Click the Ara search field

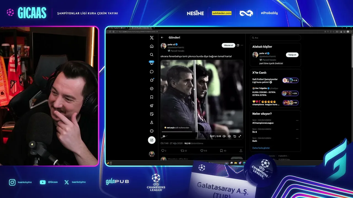coord(275,38)
